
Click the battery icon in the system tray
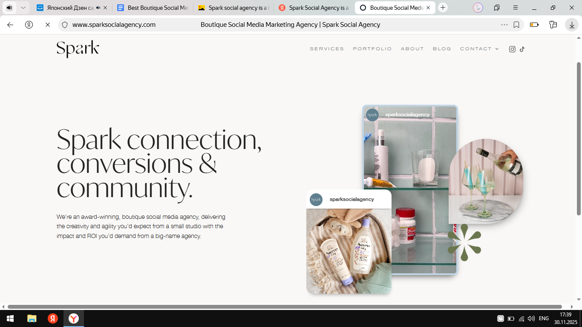point(511,318)
